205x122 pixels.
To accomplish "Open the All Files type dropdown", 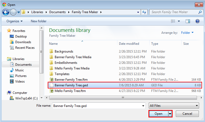I will pos(174,106).
